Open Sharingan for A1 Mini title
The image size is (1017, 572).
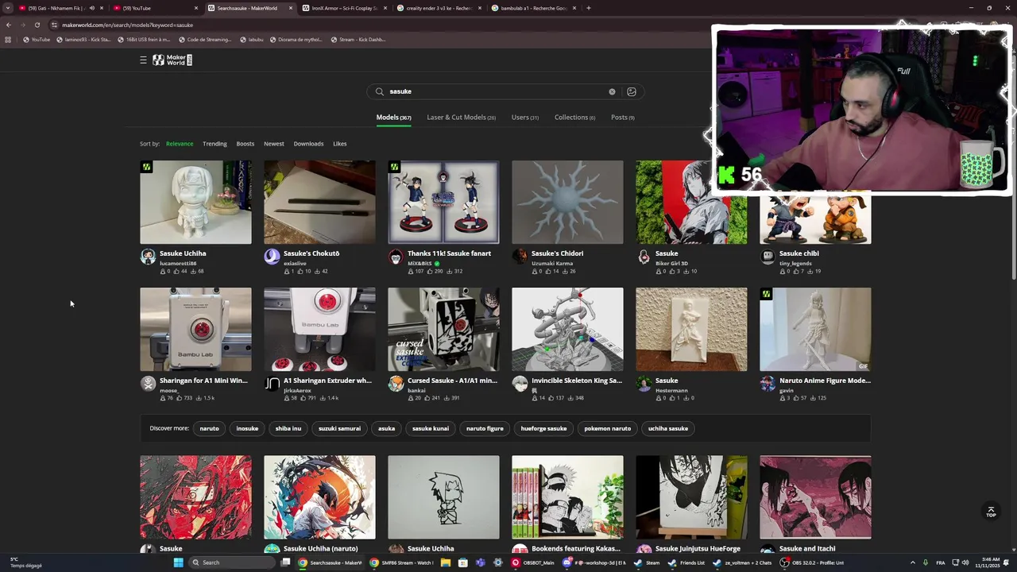coord(203,381)
